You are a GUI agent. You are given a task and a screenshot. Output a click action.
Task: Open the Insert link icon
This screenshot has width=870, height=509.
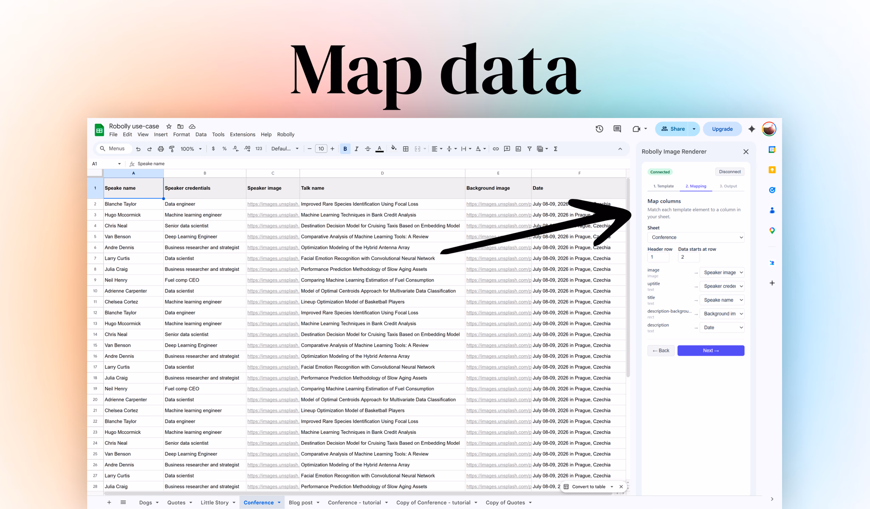pyautogui.click(x=495, y=149)
